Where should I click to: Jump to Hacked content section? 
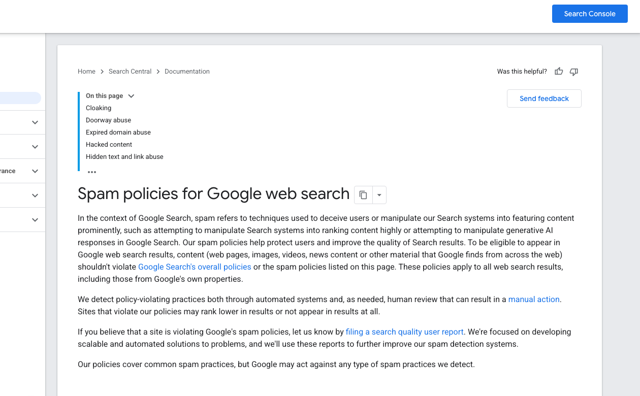click(109, 145)
